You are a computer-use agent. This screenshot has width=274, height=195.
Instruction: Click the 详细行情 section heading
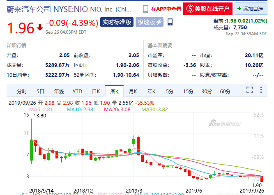coord(16,46)
